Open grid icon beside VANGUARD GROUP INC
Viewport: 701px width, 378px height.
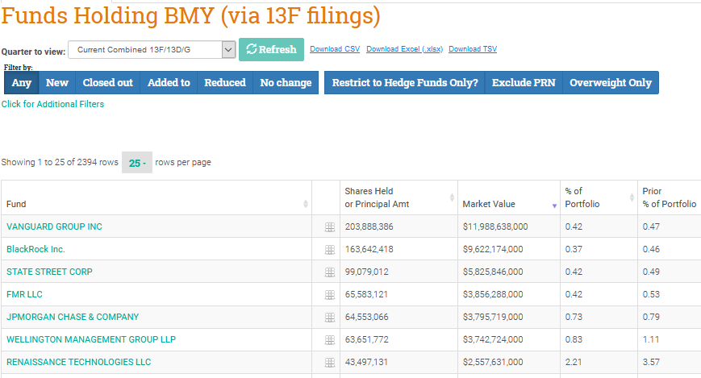click(x=329, y=227)
